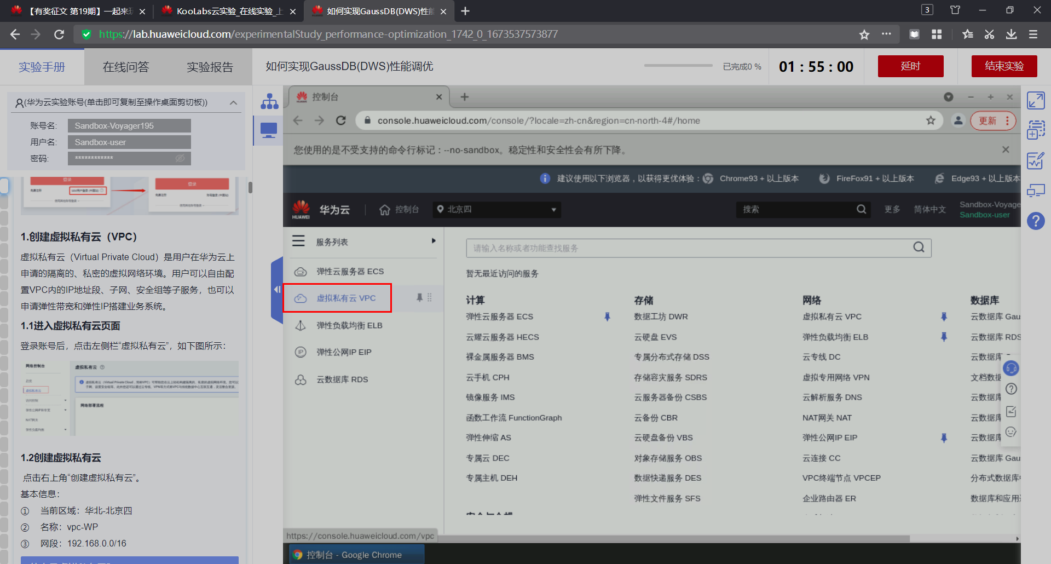Open the help question mark icon
The height and width of the screenshot is (564, 1051).
[1036, 221]
